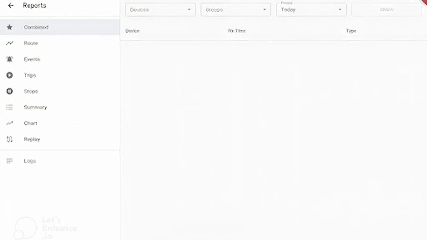Select the Chart report icon
The image size is (427, 240).
tap(10, 123)
